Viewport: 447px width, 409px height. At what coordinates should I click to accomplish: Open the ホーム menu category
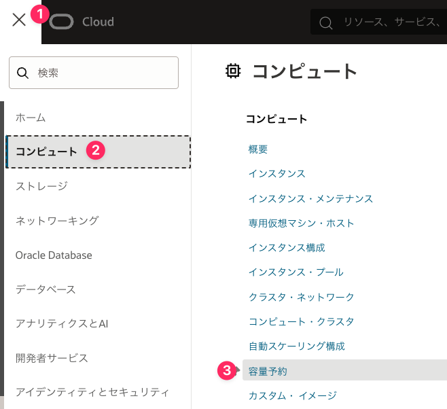pos(31,118)
